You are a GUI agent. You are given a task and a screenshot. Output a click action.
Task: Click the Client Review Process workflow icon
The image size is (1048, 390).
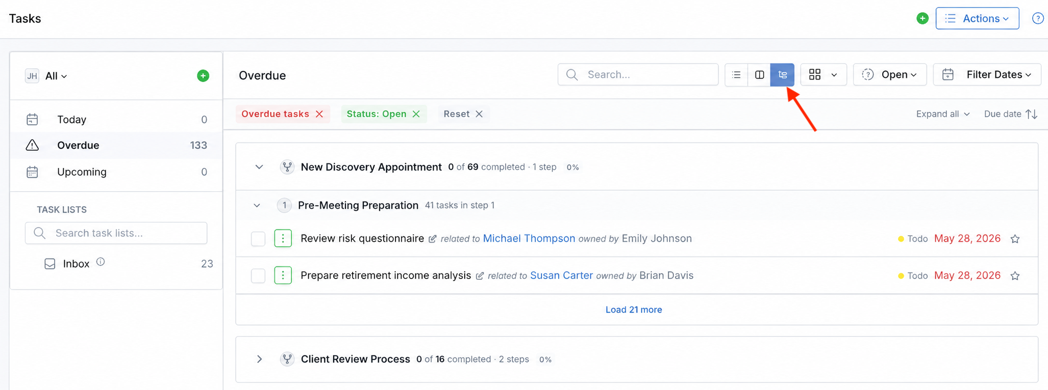[x=287, y=359]
